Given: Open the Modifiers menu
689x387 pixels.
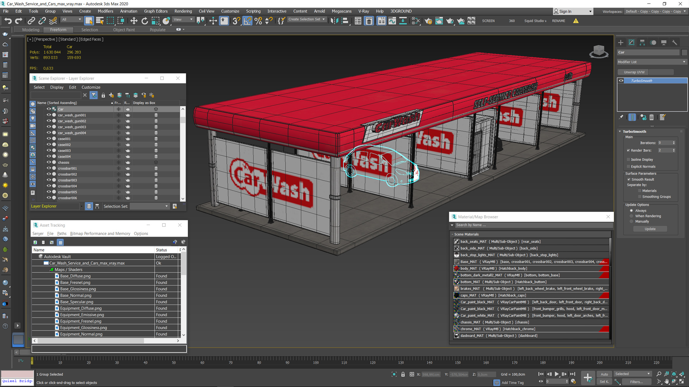Looking at the screenshot, I should point(105,11).
